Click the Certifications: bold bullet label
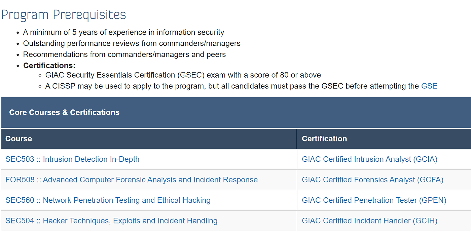Screen dimensions: 471x241 coord(49,66)
